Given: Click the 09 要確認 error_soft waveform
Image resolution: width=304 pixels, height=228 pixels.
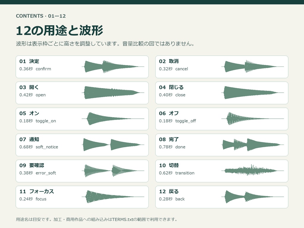Looking at the screenshot, I should [113, 171].
